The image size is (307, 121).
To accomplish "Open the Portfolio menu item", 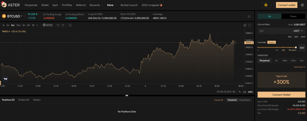I will click(x=67, y=5).
